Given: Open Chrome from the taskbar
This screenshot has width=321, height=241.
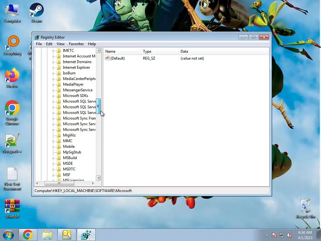Looking at the screenshot, I should 28,235.
